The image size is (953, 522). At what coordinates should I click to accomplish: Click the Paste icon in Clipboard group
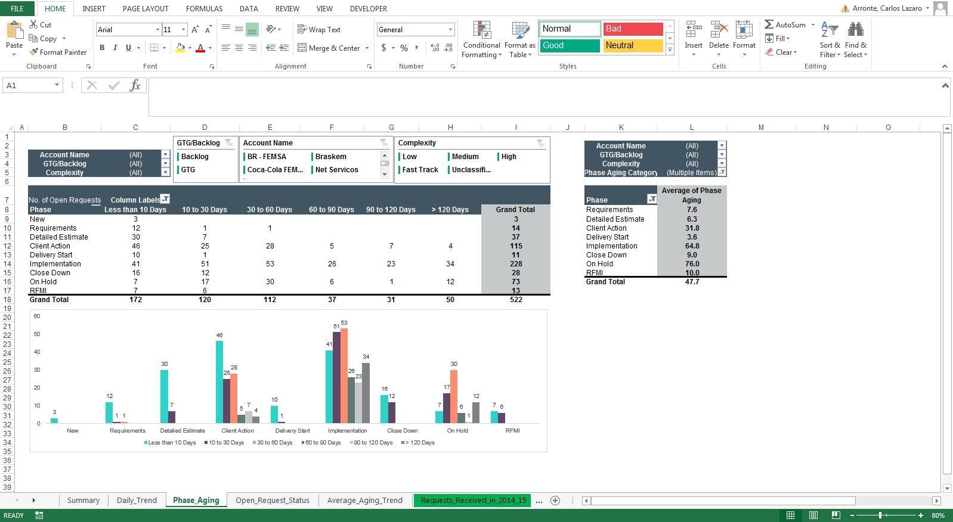coord(14,31)
